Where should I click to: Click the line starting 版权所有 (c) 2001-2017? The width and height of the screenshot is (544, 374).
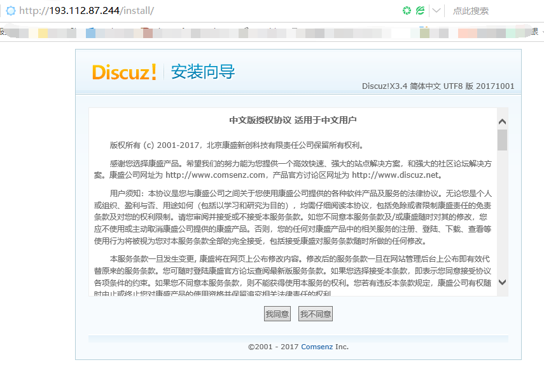point(237,145)
